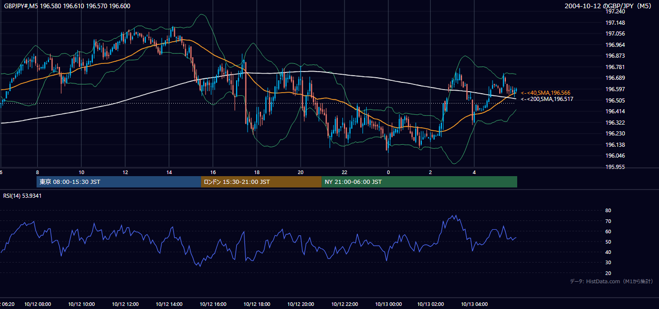Select the Tokyo 08:00-15:30 JST session bar

point(119,182)
